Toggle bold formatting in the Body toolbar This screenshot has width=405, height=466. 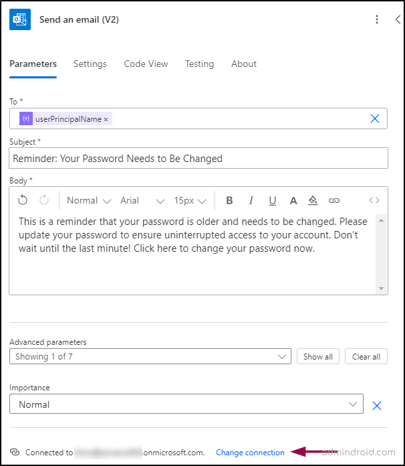pos(229,200)
